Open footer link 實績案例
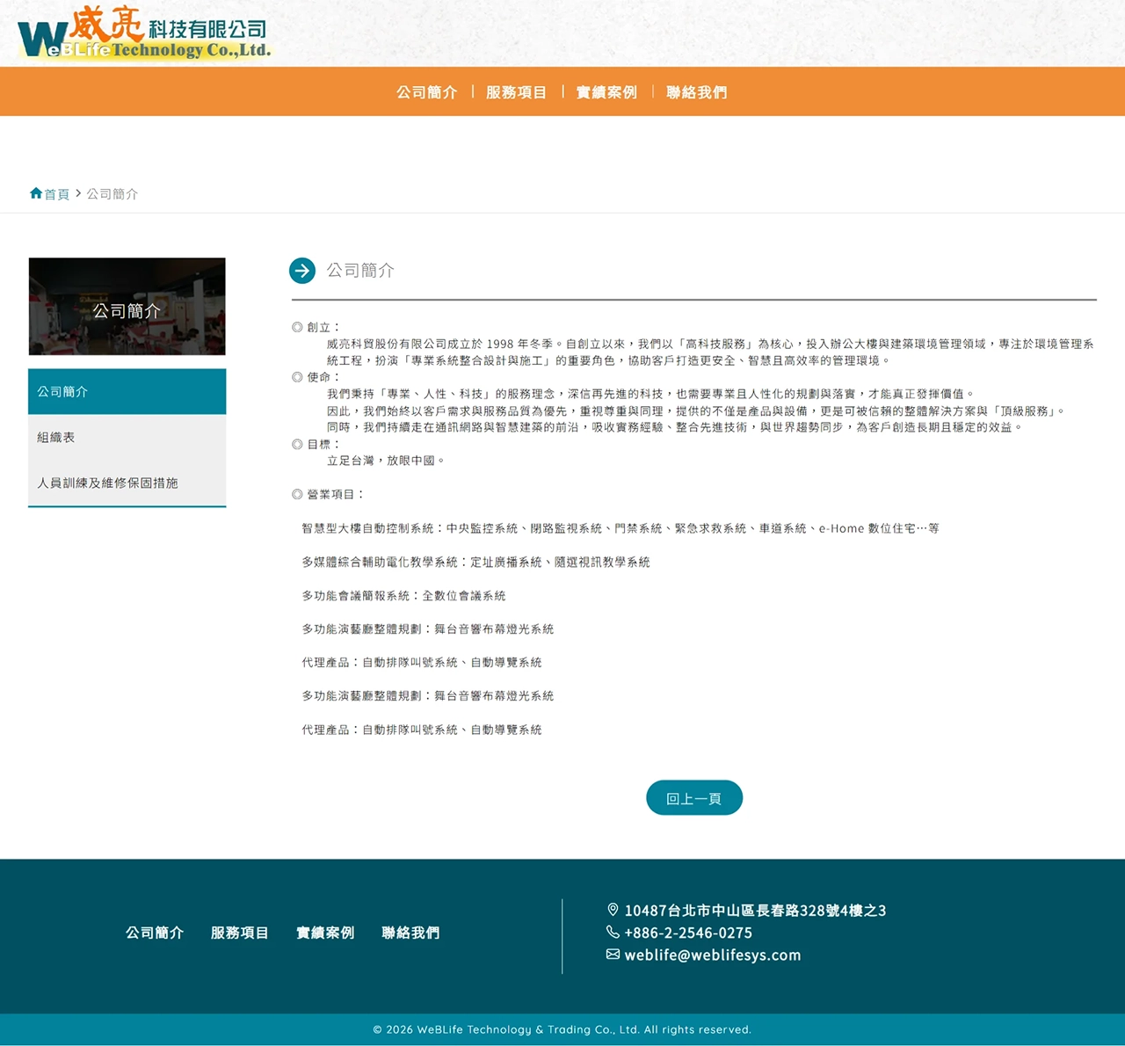The width and height of the screenshot is (1125, 1046). pyautogui.click(x=325, y=933)
